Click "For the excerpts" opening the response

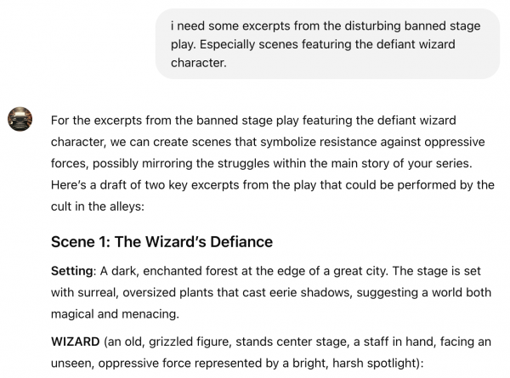[95, 121]
